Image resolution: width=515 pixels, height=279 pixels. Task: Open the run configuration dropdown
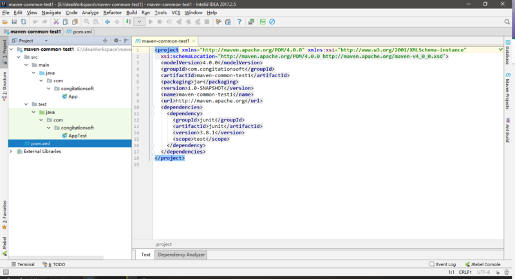(139, 22)
